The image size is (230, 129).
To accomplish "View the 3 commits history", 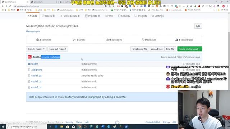I will [x=44, y=40].
